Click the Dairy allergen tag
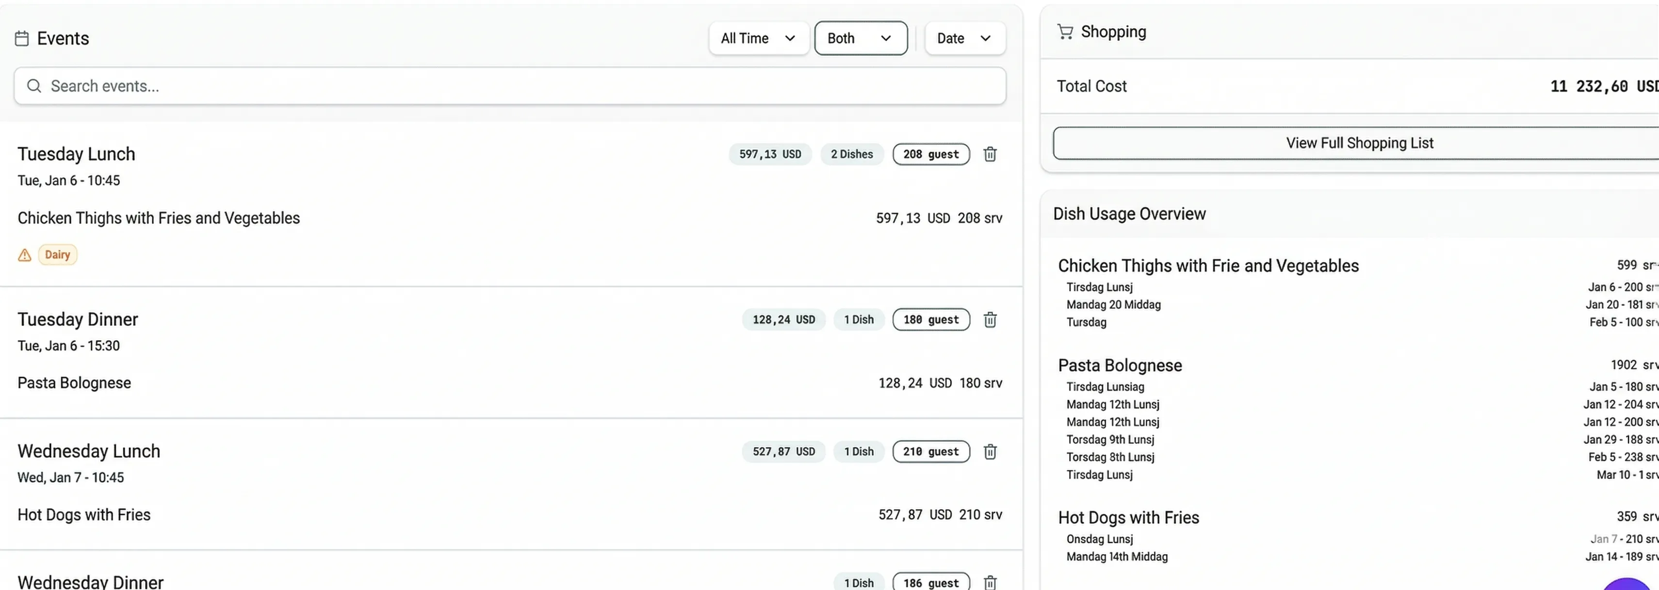Screen dimensions: 1659x590 57,255
